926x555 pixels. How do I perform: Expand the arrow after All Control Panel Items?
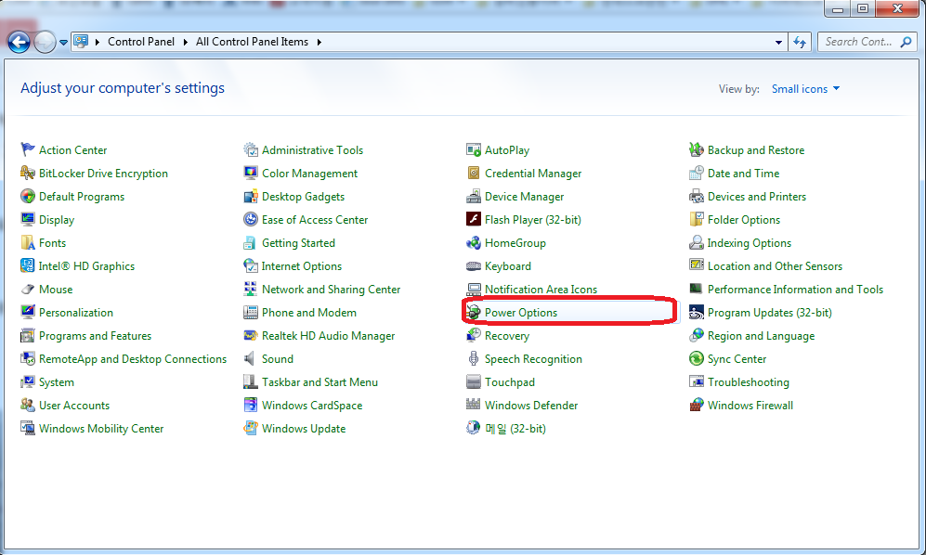point(319,42)
